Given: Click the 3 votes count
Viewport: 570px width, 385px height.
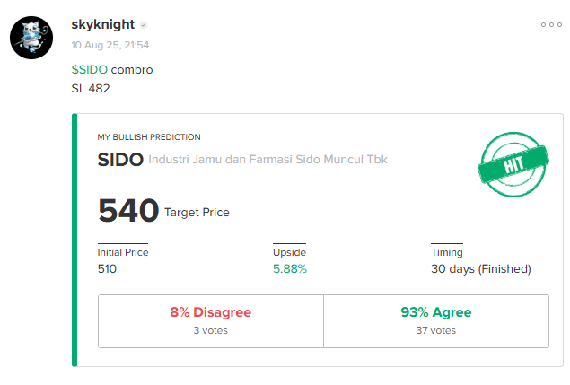Looking at the screenshot, I should tap(210, 330).
